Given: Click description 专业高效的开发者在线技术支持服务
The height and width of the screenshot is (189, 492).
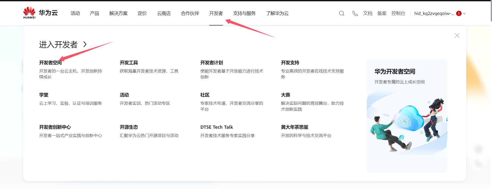Looking at the screenshot, I should pos(312,74).
